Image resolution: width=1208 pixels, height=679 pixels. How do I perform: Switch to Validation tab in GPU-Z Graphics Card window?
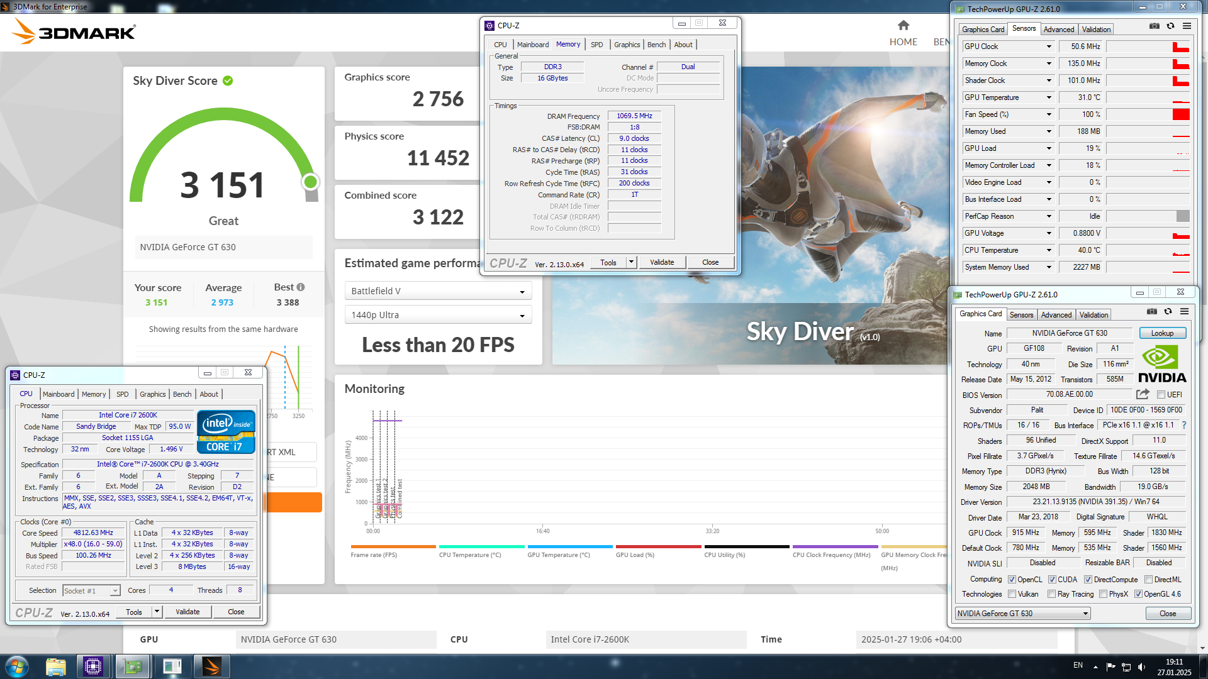1093,315
